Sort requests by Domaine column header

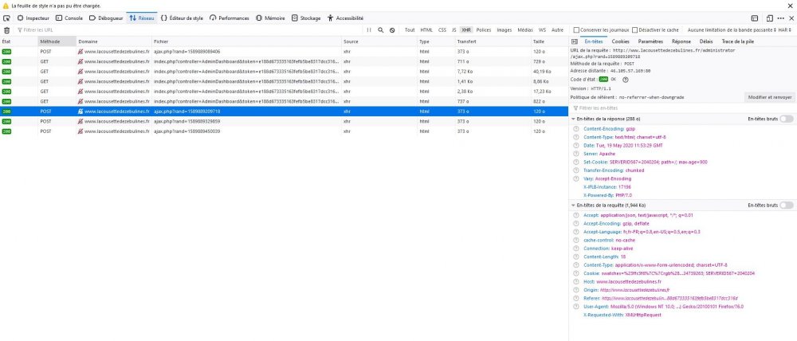[114, 41]
